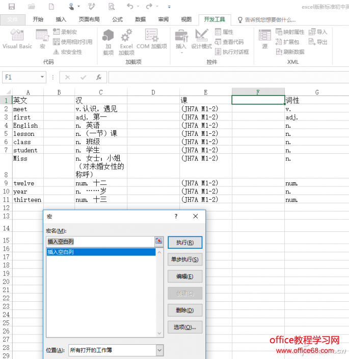
Task: Open Excel 加载项 dialog
Action: tap(126, 42)
